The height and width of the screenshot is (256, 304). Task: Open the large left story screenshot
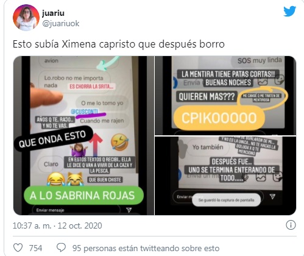pos(83,135)
